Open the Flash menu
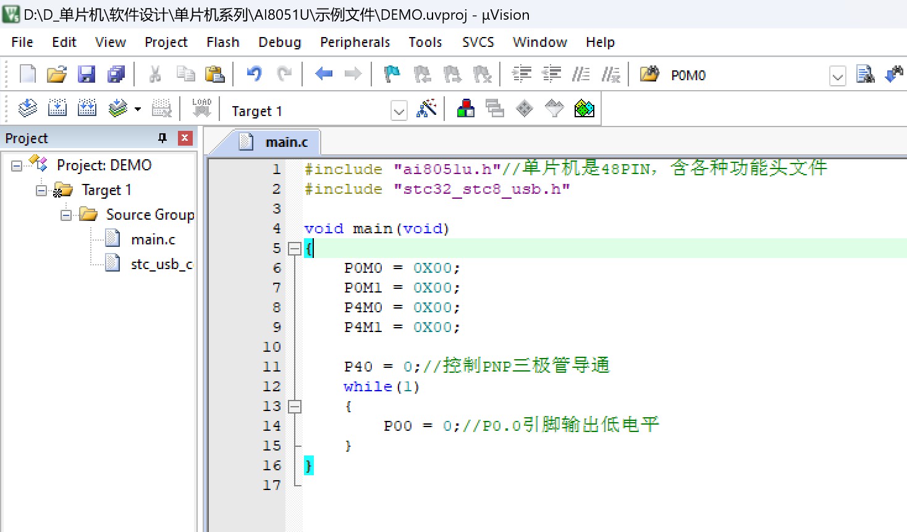 coord(222,42)
